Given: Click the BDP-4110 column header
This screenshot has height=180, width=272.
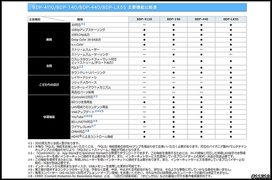Looking at the screenshot, I should (x=144, y=19).
